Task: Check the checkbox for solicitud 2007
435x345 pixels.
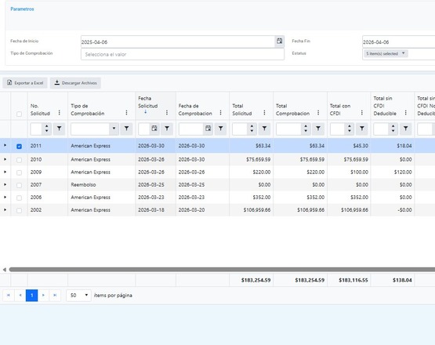Action: [x=19, y=185]
